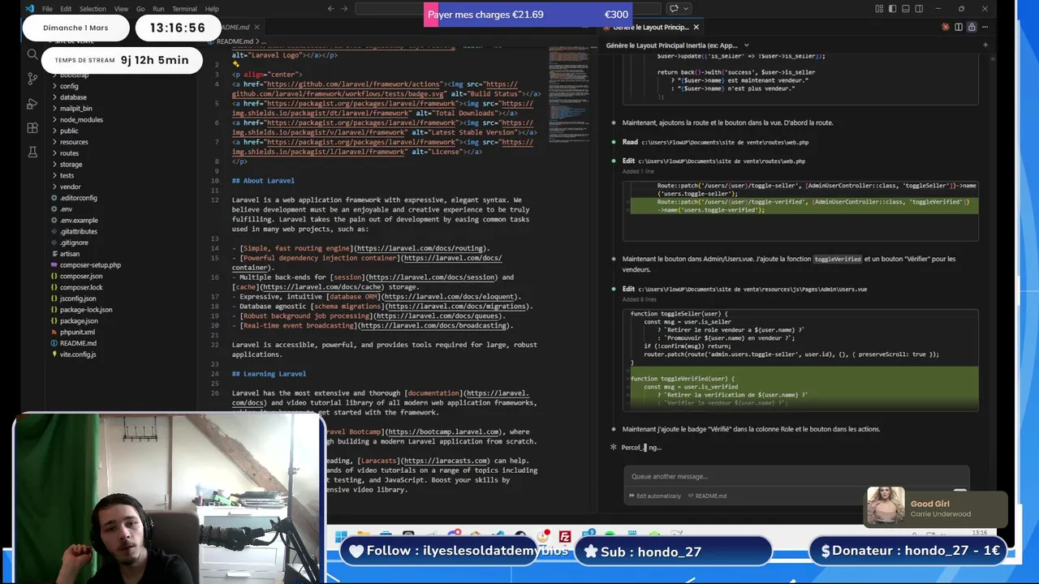Open the .env file
Image resolution: width=1039 pixels, height=584 pixels.
(x=66, y=209)
